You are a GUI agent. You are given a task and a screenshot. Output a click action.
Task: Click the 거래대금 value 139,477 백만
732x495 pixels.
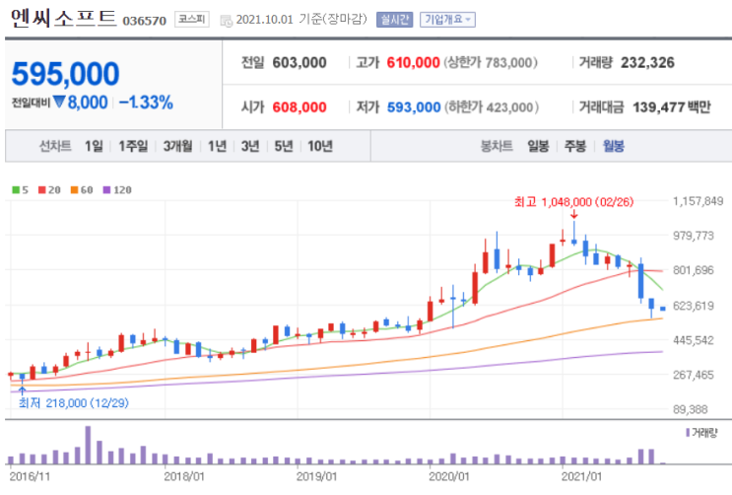click(672, 107)
